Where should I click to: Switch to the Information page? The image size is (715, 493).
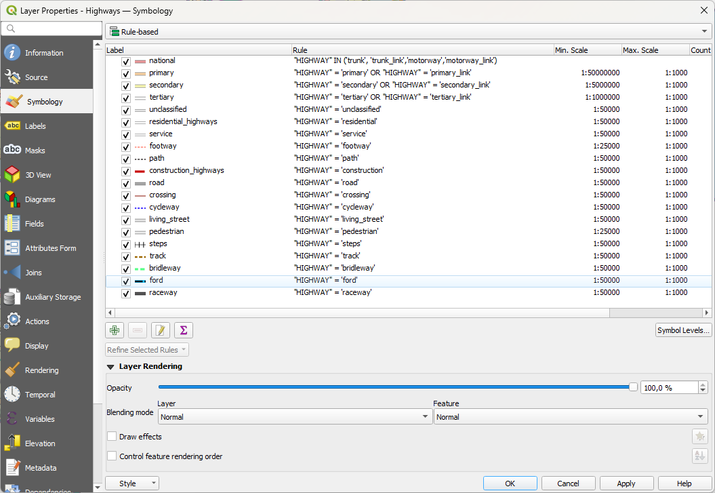pos(45,52)
